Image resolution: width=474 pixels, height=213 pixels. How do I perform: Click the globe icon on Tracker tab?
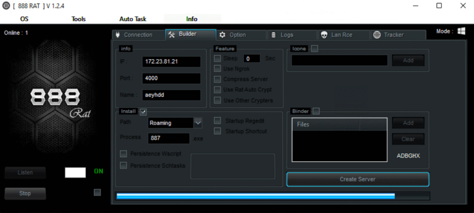pyautogui.click(x=377, y=35)
